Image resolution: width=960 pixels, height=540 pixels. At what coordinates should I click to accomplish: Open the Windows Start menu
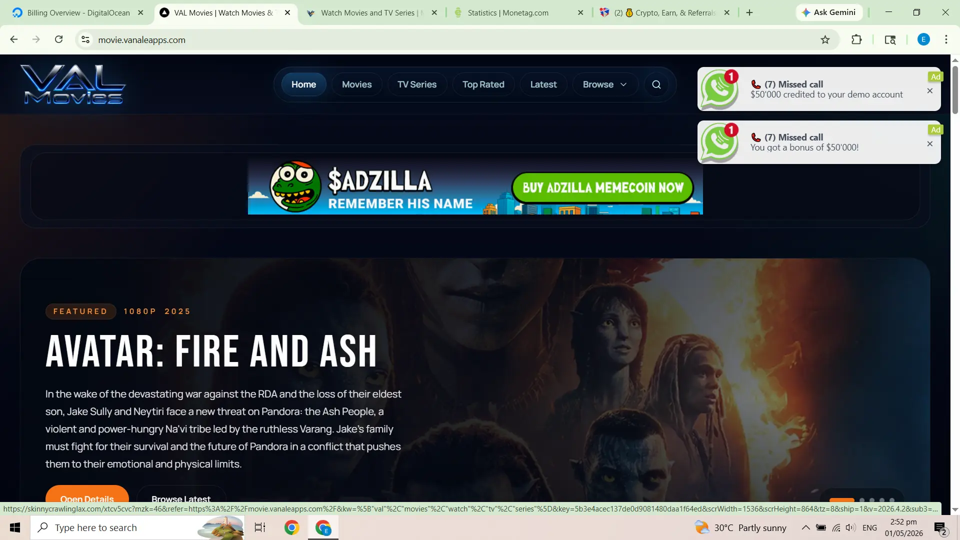(15, 527)
